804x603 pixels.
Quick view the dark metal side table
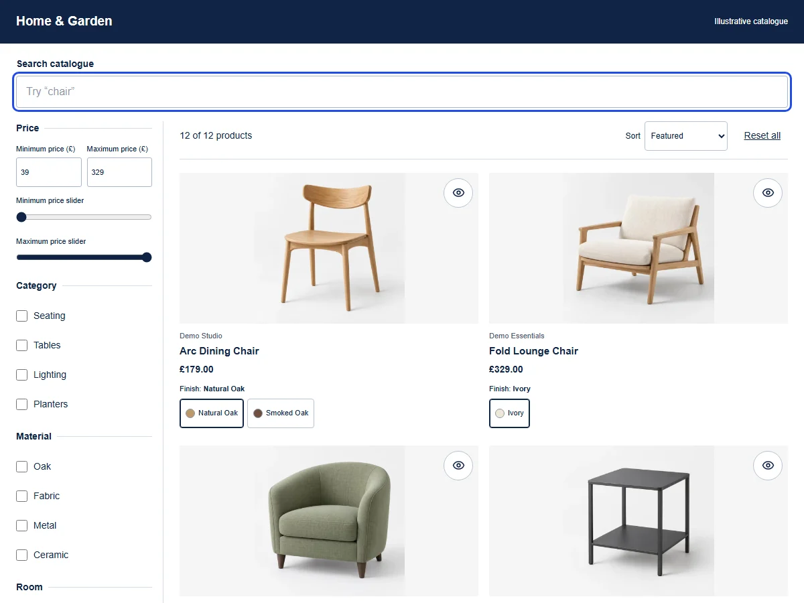pyautogui.click(x=768, y=466)
